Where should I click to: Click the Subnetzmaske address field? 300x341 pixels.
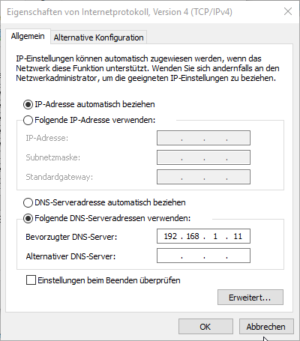tap(203, 157)
